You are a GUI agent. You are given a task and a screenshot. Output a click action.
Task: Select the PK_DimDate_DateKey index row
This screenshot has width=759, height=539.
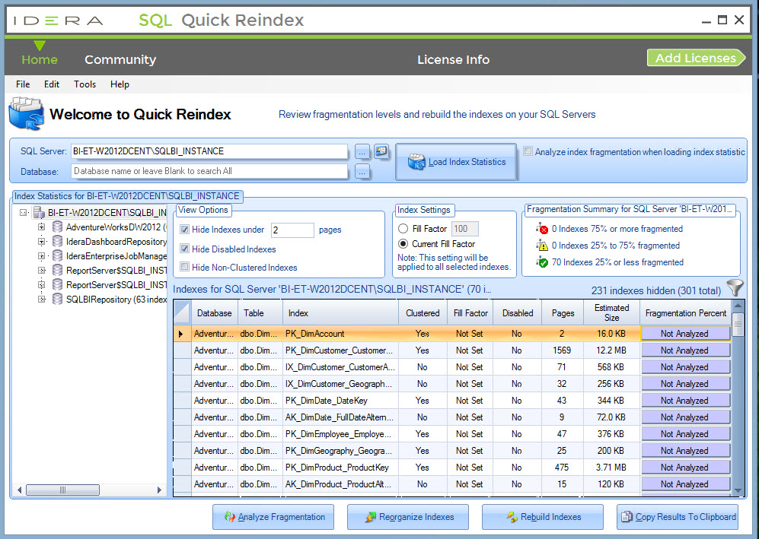tap(453, 401)
